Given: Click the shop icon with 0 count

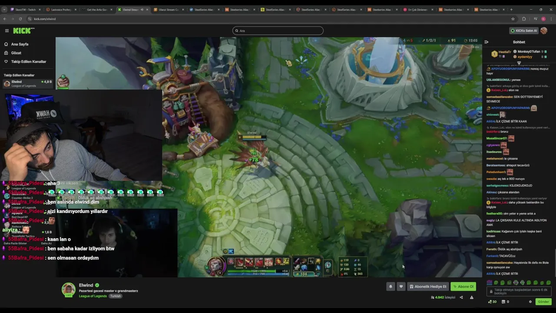Looking at the screenshot, I should 505,302.
